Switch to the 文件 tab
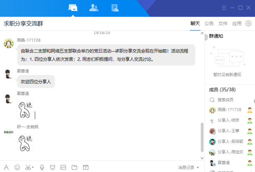255x172 pixels. 223,23
